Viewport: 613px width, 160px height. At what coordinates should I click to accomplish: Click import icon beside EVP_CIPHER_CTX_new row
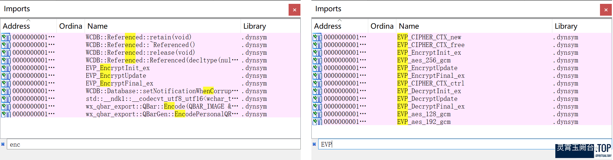click(317, 37)
